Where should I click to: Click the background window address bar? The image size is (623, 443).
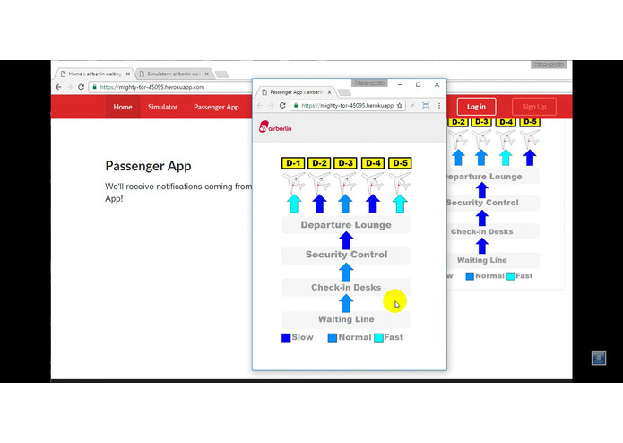click(x=171, y=87)
